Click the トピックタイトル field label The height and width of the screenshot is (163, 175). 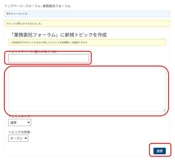(33, 52)
